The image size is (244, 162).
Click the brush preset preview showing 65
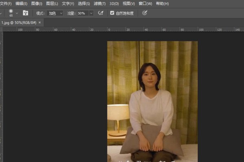pos(11,13)
